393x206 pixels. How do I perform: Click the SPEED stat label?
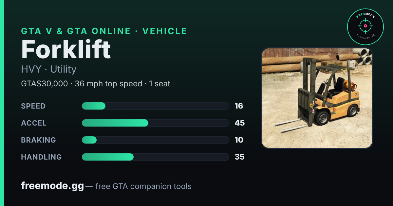pyautogui.click(x=33, y=106)
